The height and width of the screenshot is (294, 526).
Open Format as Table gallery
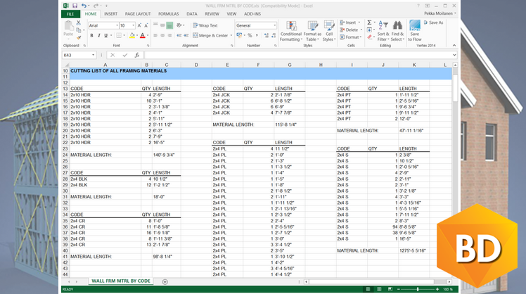[x=312, y=31]
